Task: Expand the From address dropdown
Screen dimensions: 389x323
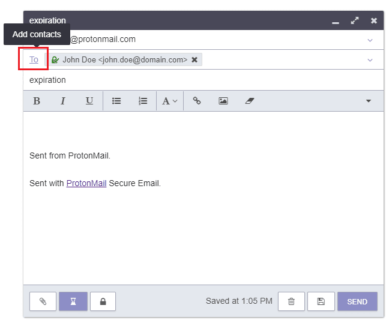Action: (x=370, y=40)
